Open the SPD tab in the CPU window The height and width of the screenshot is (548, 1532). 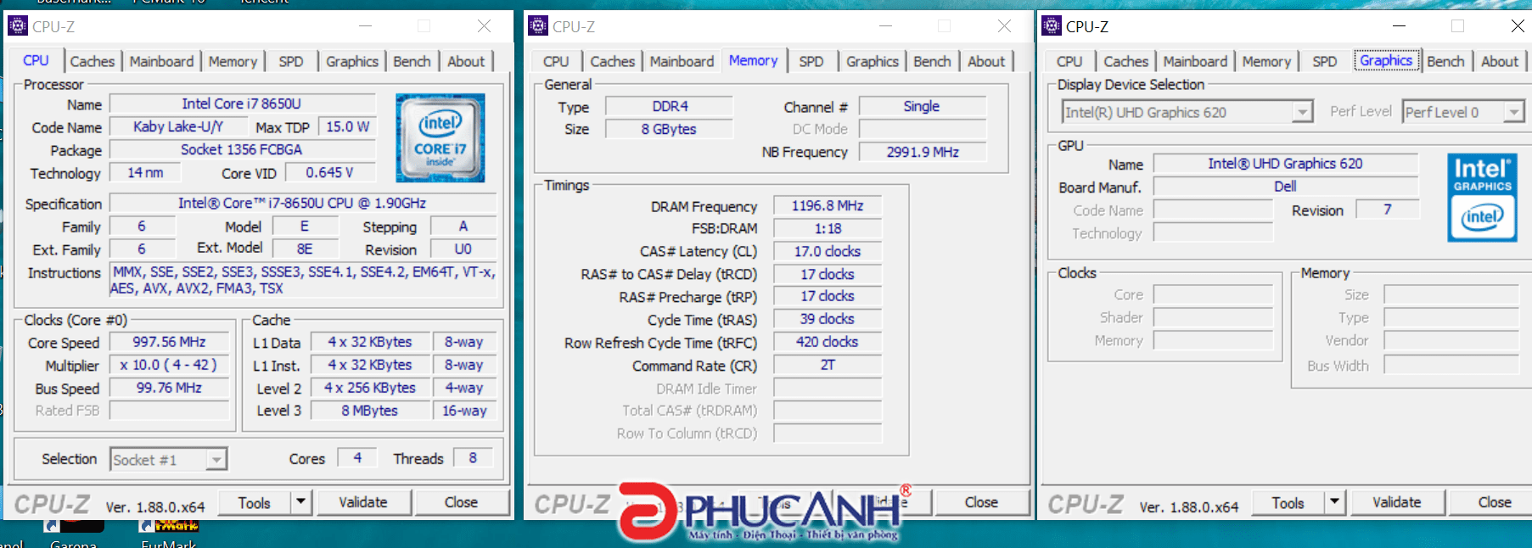point(291,61)
